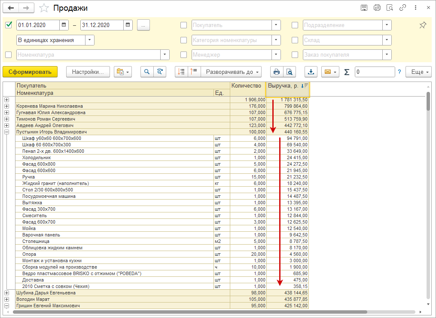The width and height of the screenshot is (436, 318).
Task: Enable the Склад filter checkbox
Action: coord(295,40)
